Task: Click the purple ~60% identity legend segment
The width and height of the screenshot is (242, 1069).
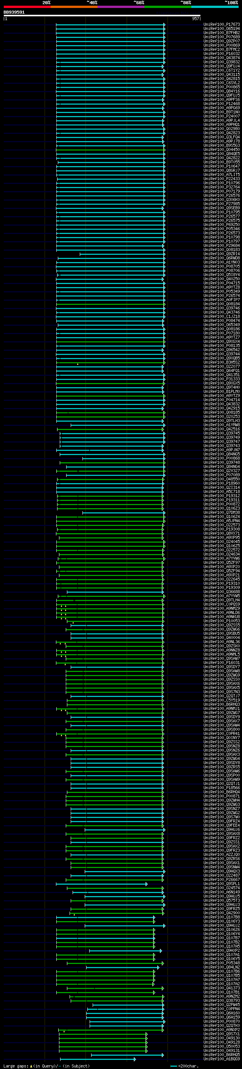Action: coord(121,7)
